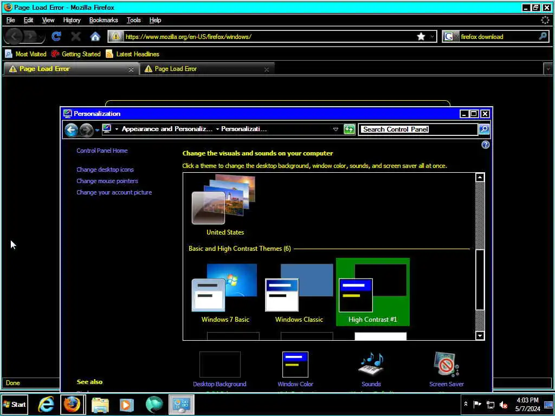Image resolution: width=555 pixels, height=416 pixels.
Task: Open Firefox View menu
Action: pos(48,20)
